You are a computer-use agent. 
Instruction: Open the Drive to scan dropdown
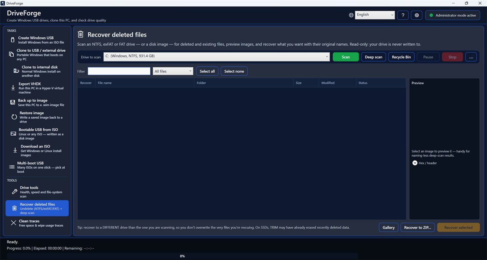(x=216, y=57)
